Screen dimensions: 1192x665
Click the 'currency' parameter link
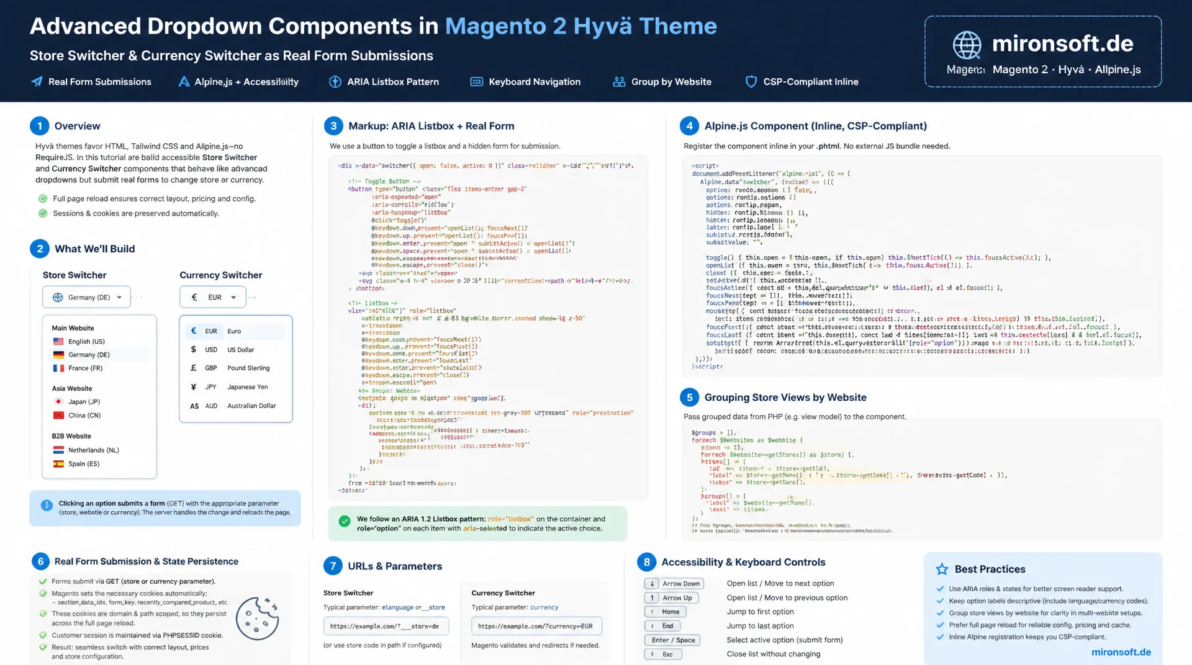point(544,608)
